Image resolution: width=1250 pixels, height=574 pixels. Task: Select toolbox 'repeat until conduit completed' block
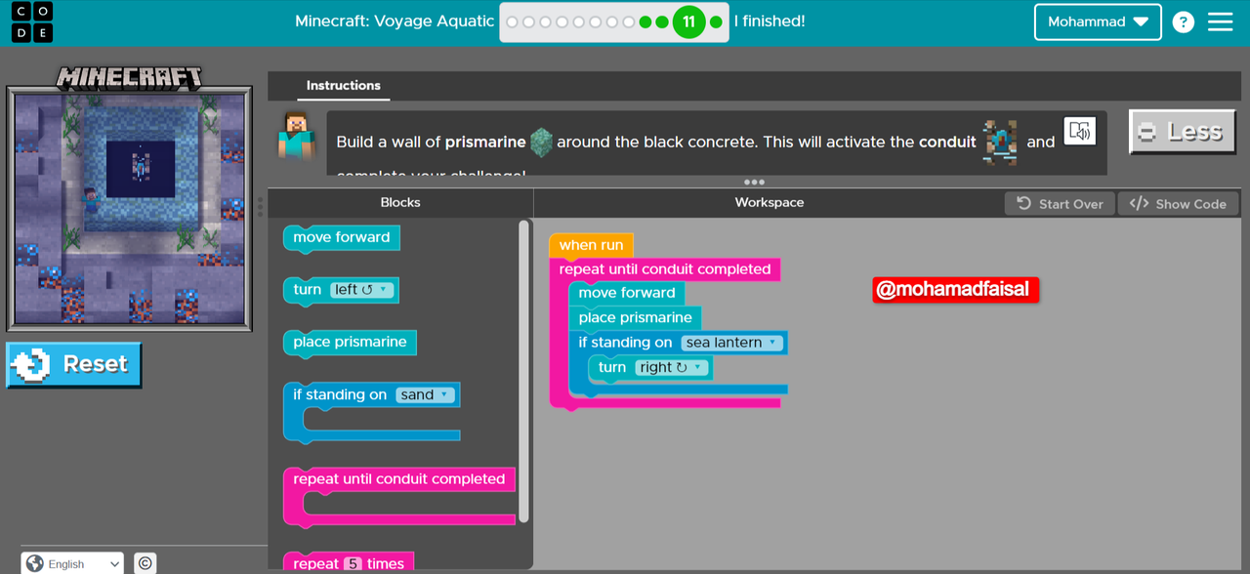[x=398, y=479]
